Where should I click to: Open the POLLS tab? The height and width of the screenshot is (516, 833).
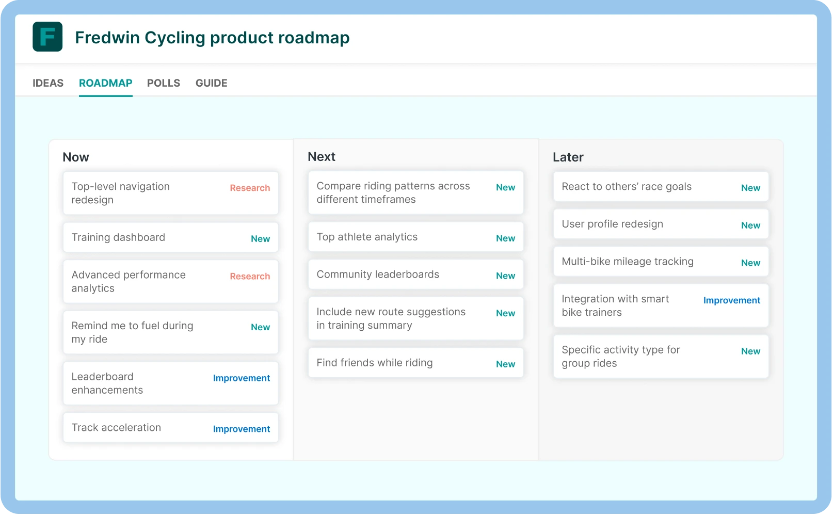click(x=164, y=83)
